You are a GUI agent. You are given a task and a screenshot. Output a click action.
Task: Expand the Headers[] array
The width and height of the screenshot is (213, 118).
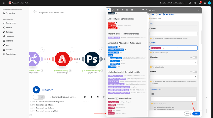119,47
